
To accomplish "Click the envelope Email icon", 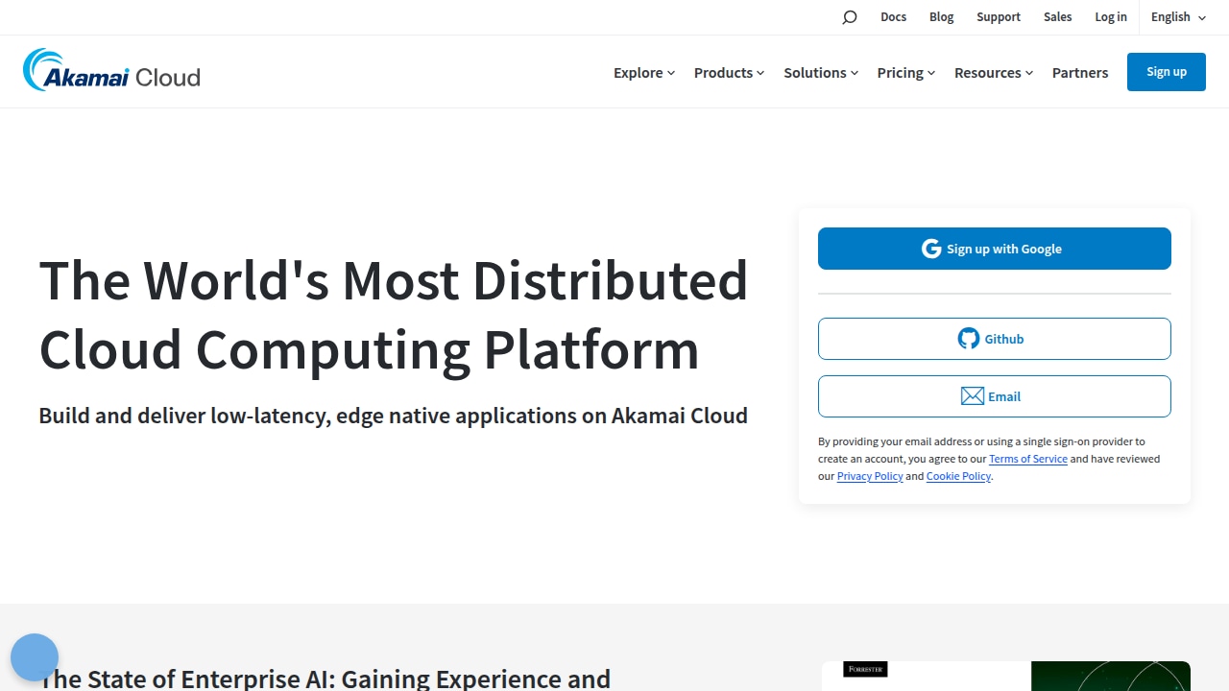I will (x=973, y=396).
